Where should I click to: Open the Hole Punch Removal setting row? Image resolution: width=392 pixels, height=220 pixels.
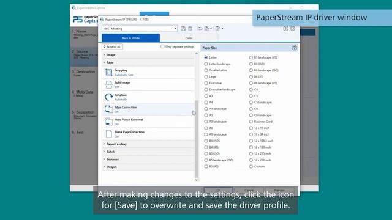[148, 122]
